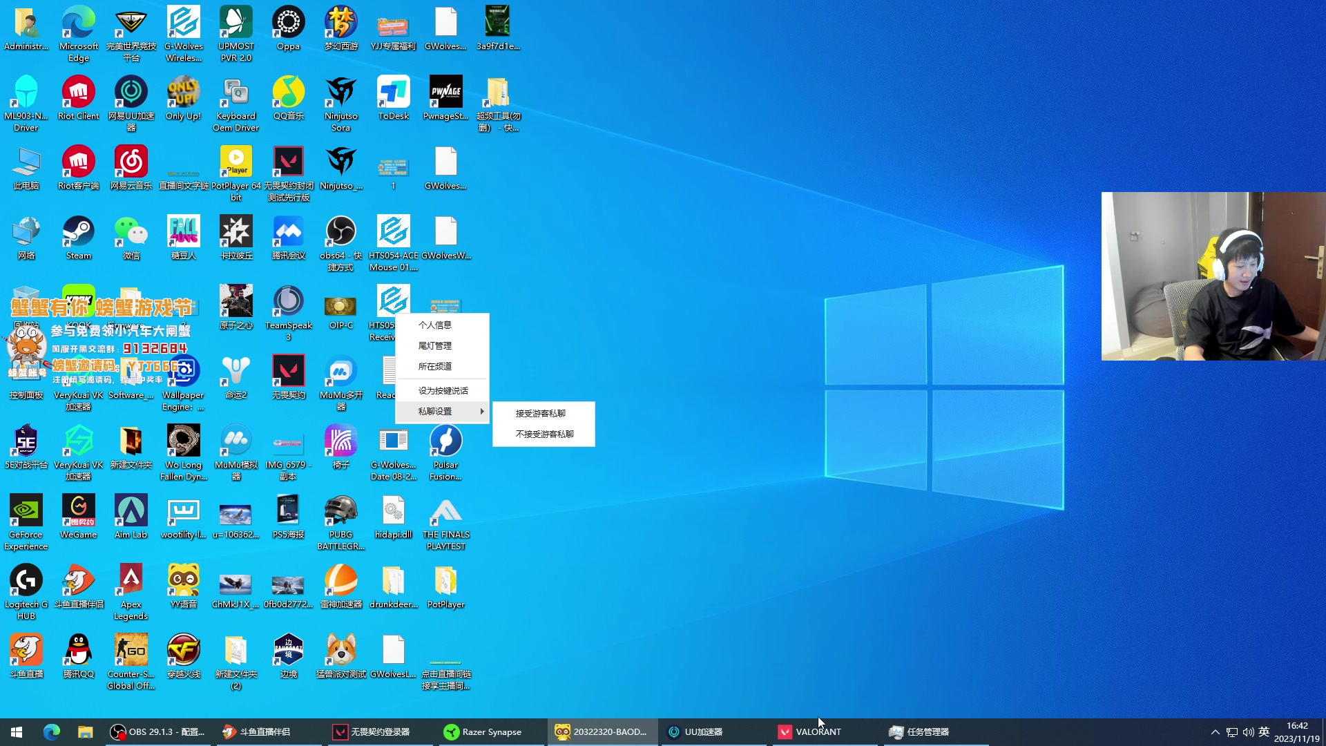Open the Steam desktop icon

click(x=79, y=233)
